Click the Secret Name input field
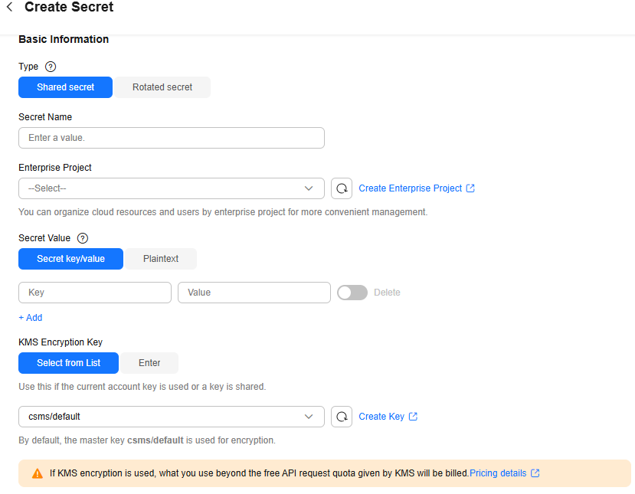 coord(171,138)
